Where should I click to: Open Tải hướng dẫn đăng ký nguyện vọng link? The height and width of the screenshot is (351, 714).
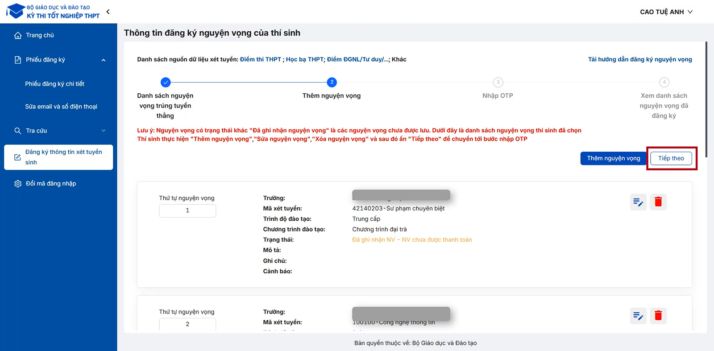click(x=639, y=59)
